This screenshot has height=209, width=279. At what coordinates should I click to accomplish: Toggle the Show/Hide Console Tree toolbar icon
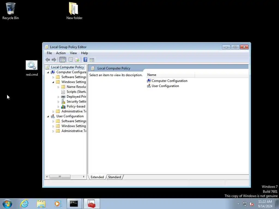[x=62, y=60]
